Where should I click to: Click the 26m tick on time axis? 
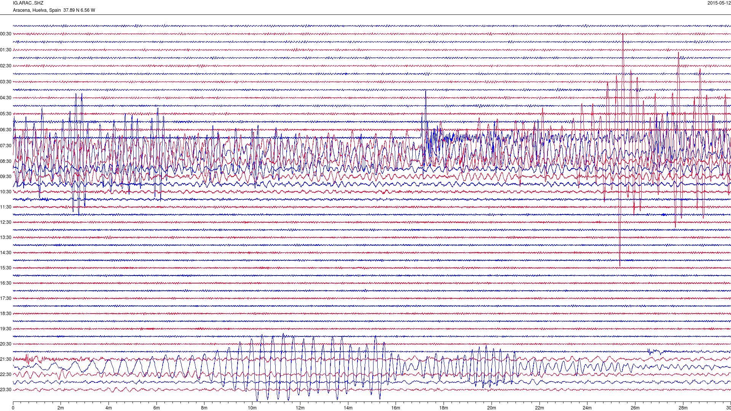coord(635,408)
